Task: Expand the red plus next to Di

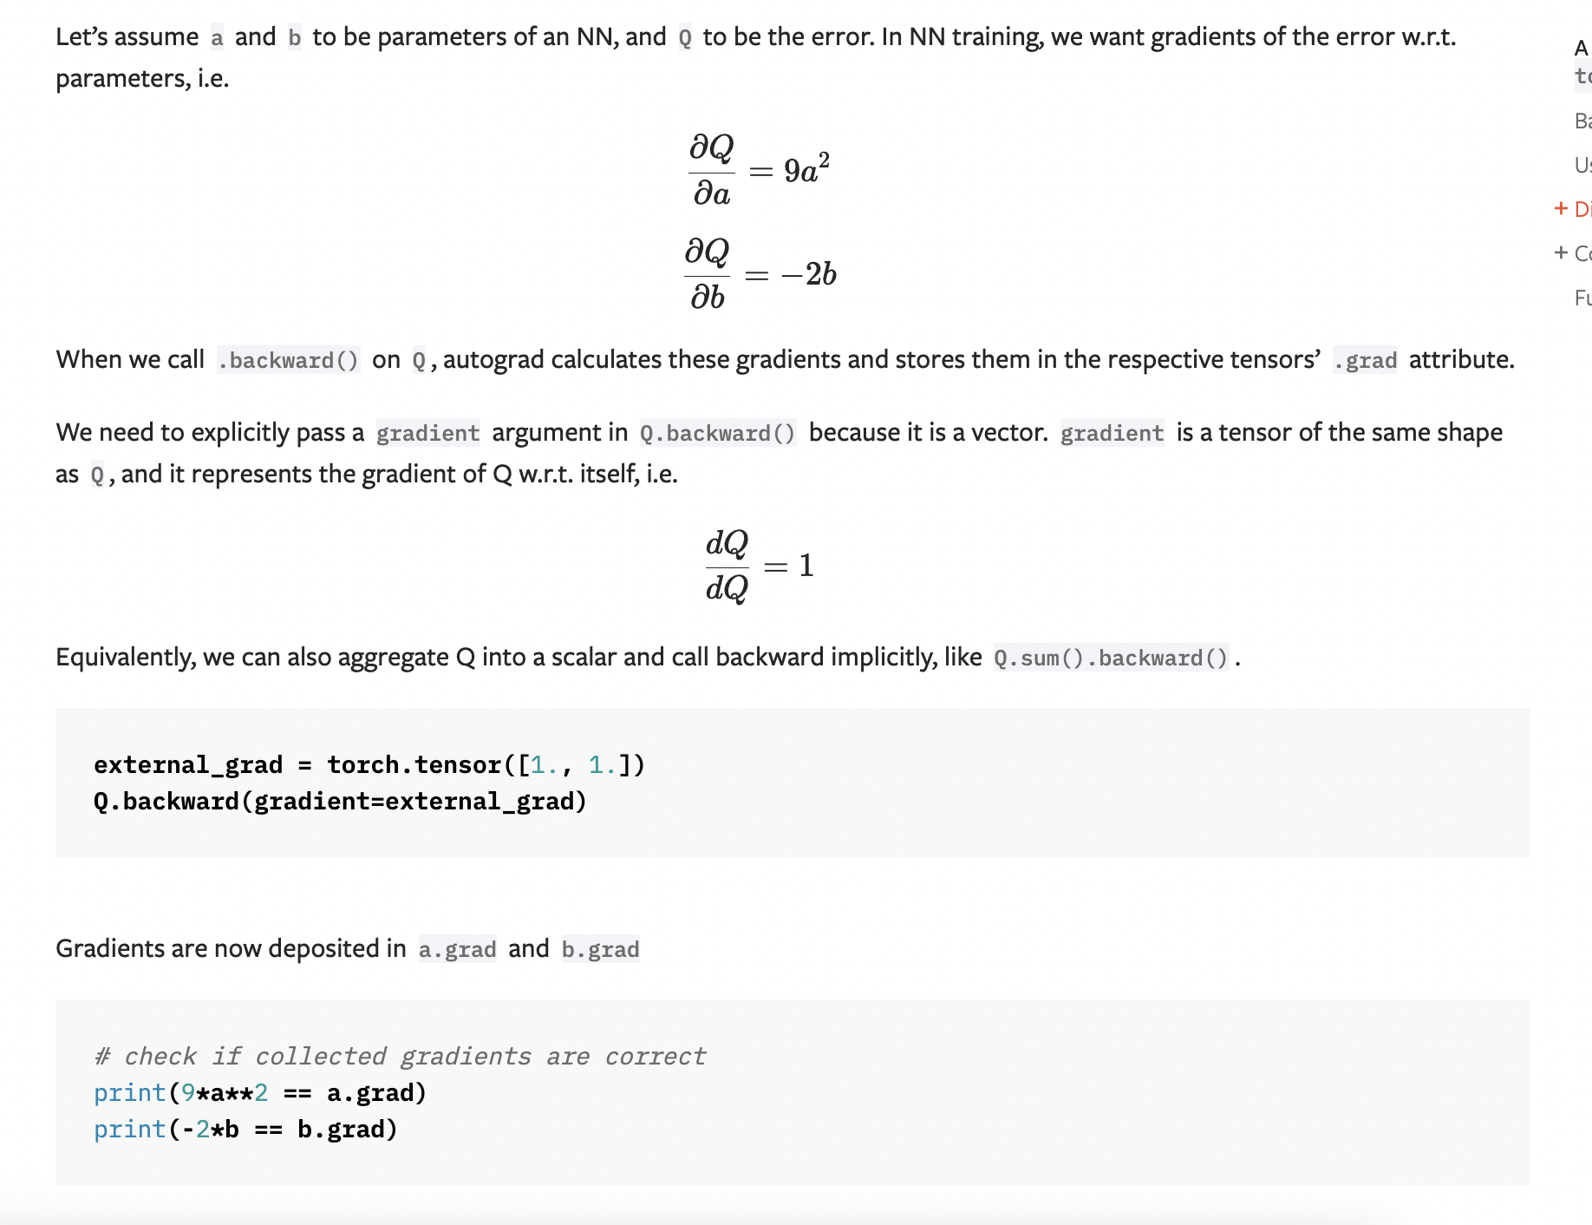Action: [1561, 208]
